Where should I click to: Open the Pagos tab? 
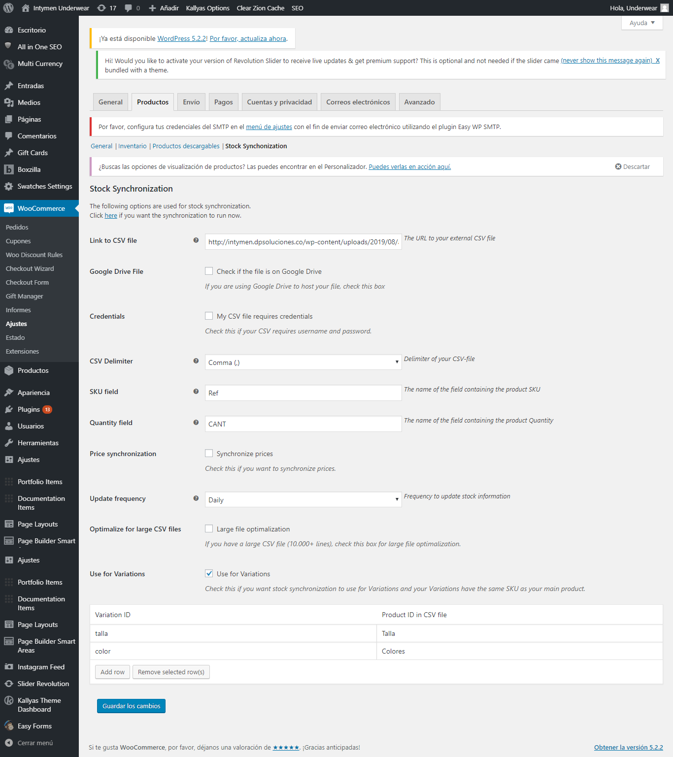click(224, 102)
